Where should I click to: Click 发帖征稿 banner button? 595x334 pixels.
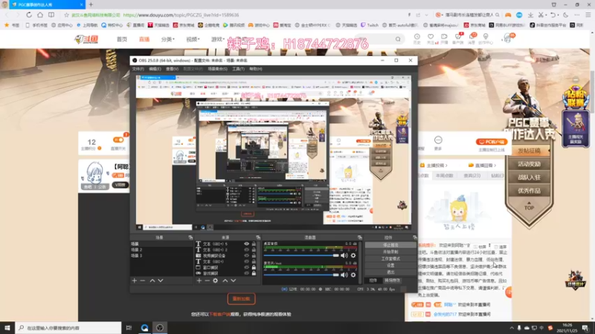pyautogui.click(x=529, y=151)
